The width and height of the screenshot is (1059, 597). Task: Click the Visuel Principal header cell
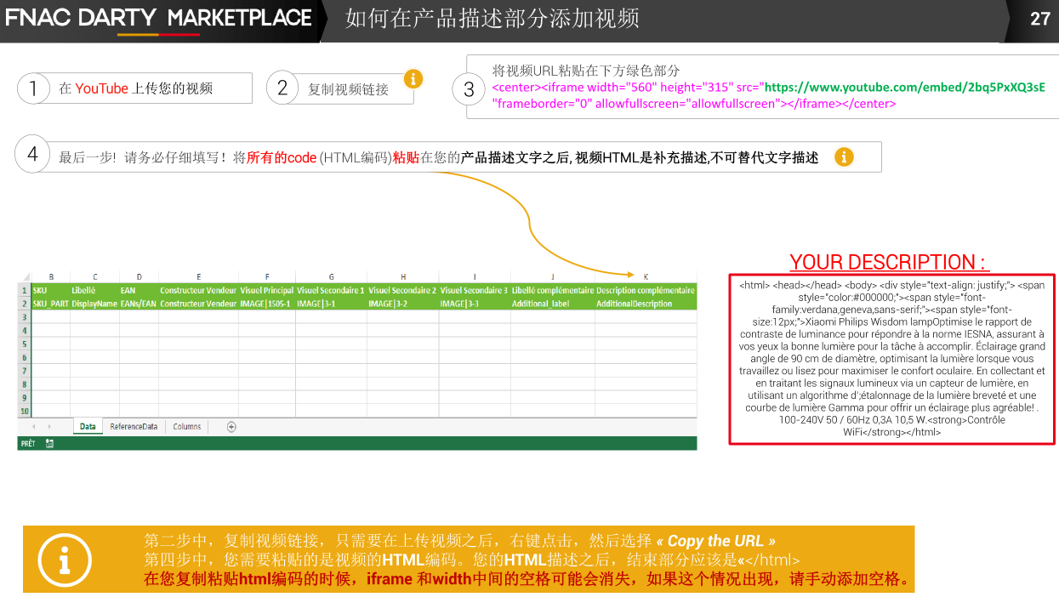(x=266, y=290)
